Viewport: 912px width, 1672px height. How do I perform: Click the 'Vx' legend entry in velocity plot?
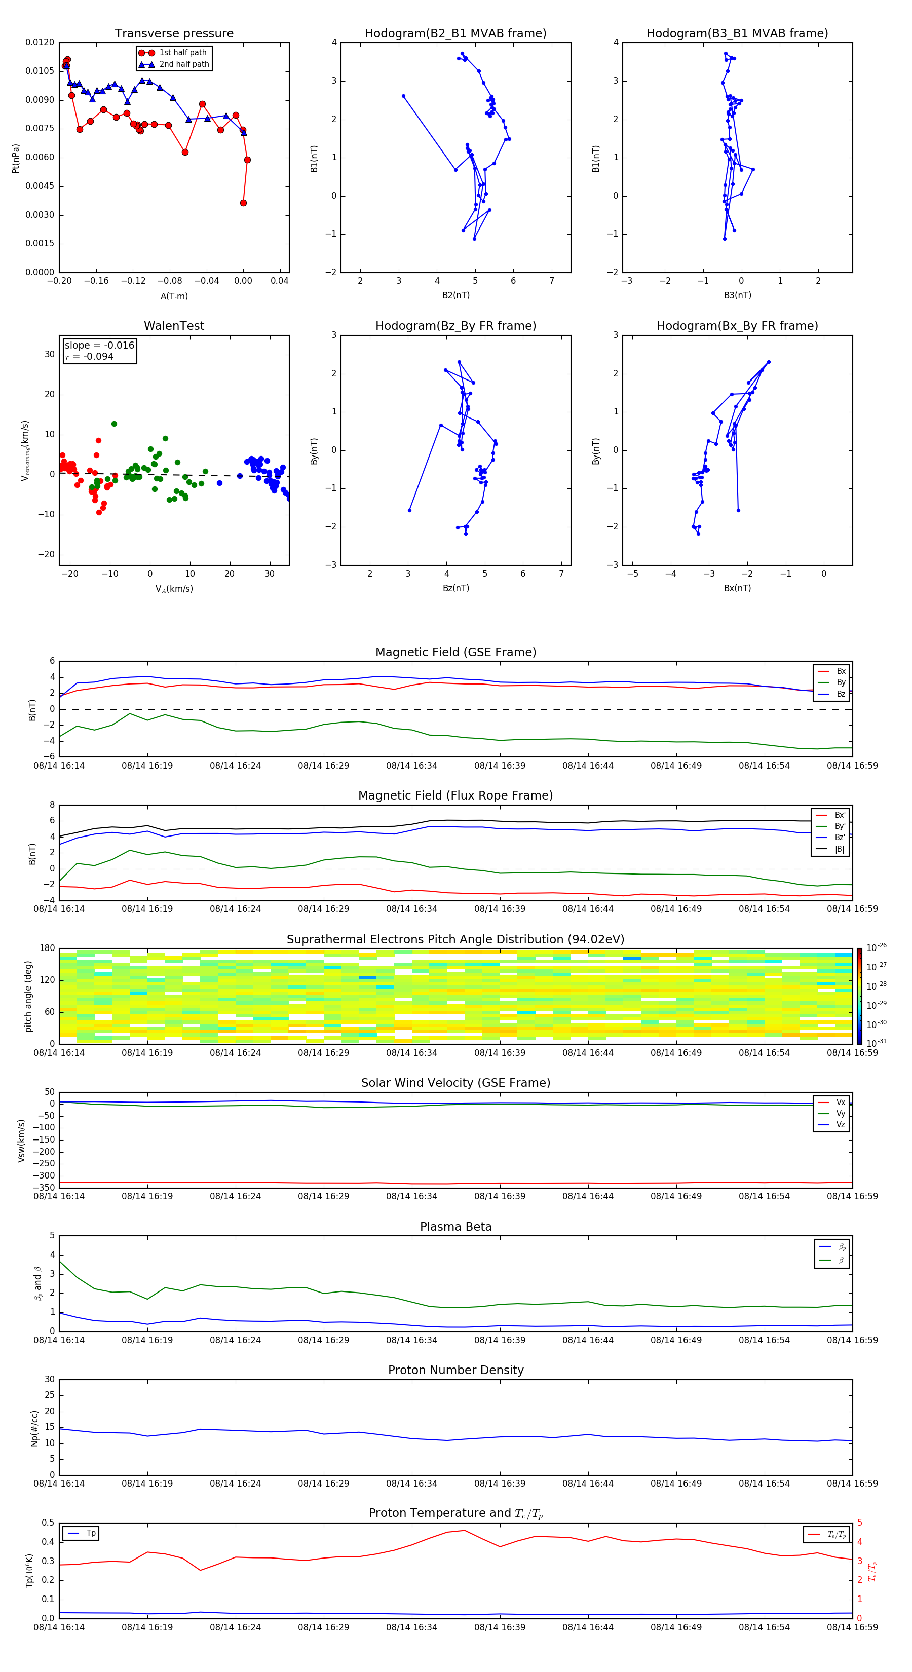[831, 1103]
